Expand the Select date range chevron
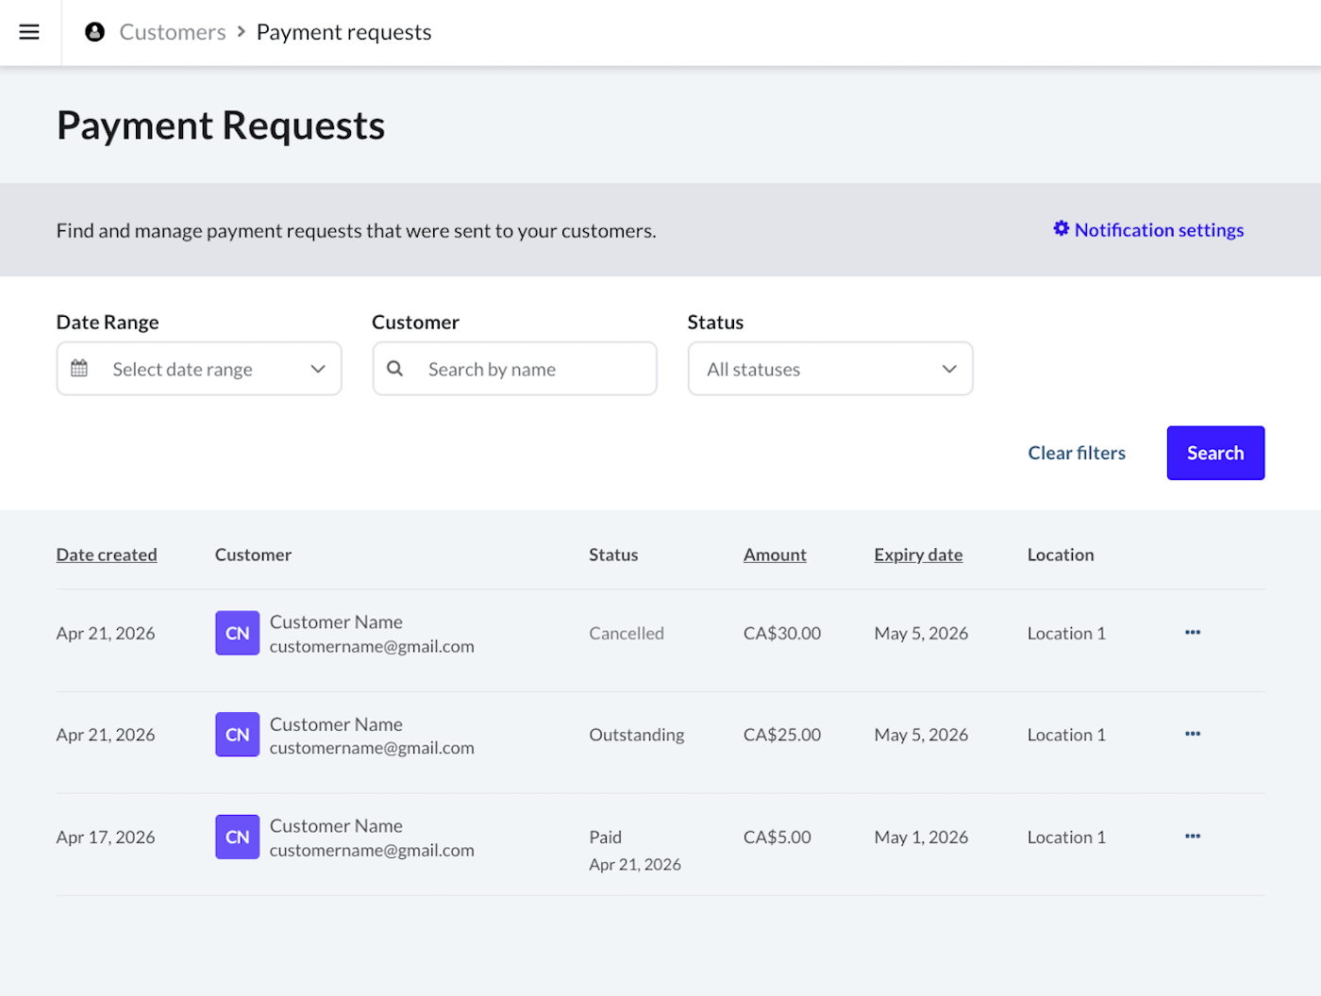The width and height of the screenshot is (1321, 996). (317, 369)
